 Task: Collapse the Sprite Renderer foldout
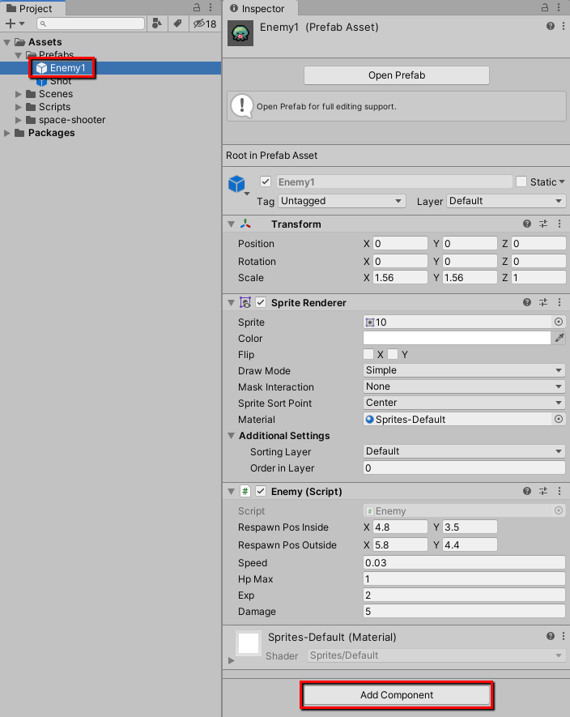click(232, 303)
